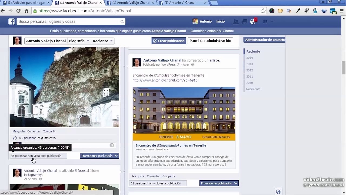This screenshot has height=195, width=346.
Task: Click the Facebook search input field
Action: pyautogui.click(x=68, y=22)
